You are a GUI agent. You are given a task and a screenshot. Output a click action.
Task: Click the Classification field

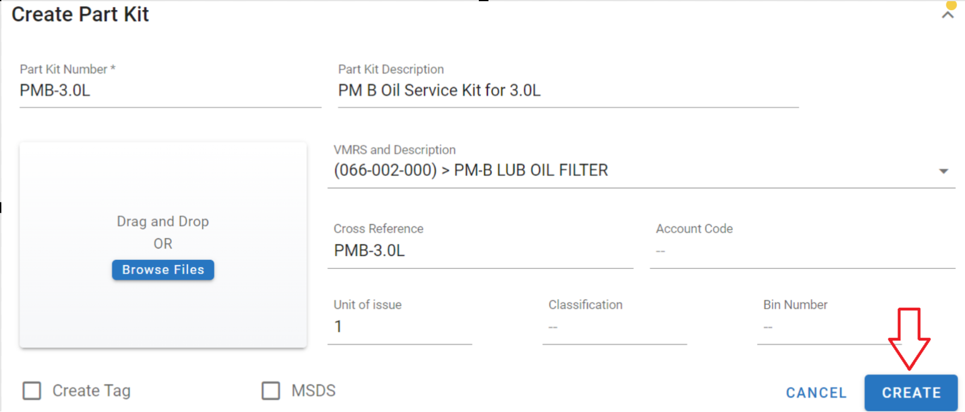click(x=614, y=327)
